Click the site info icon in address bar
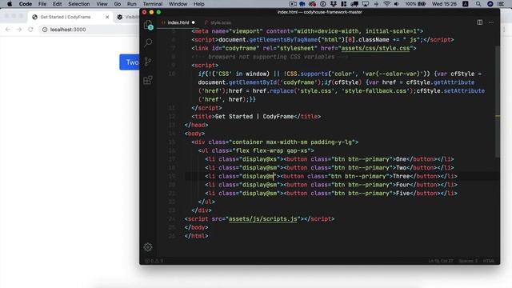This screenshot has height=288, width=512. 45,30
